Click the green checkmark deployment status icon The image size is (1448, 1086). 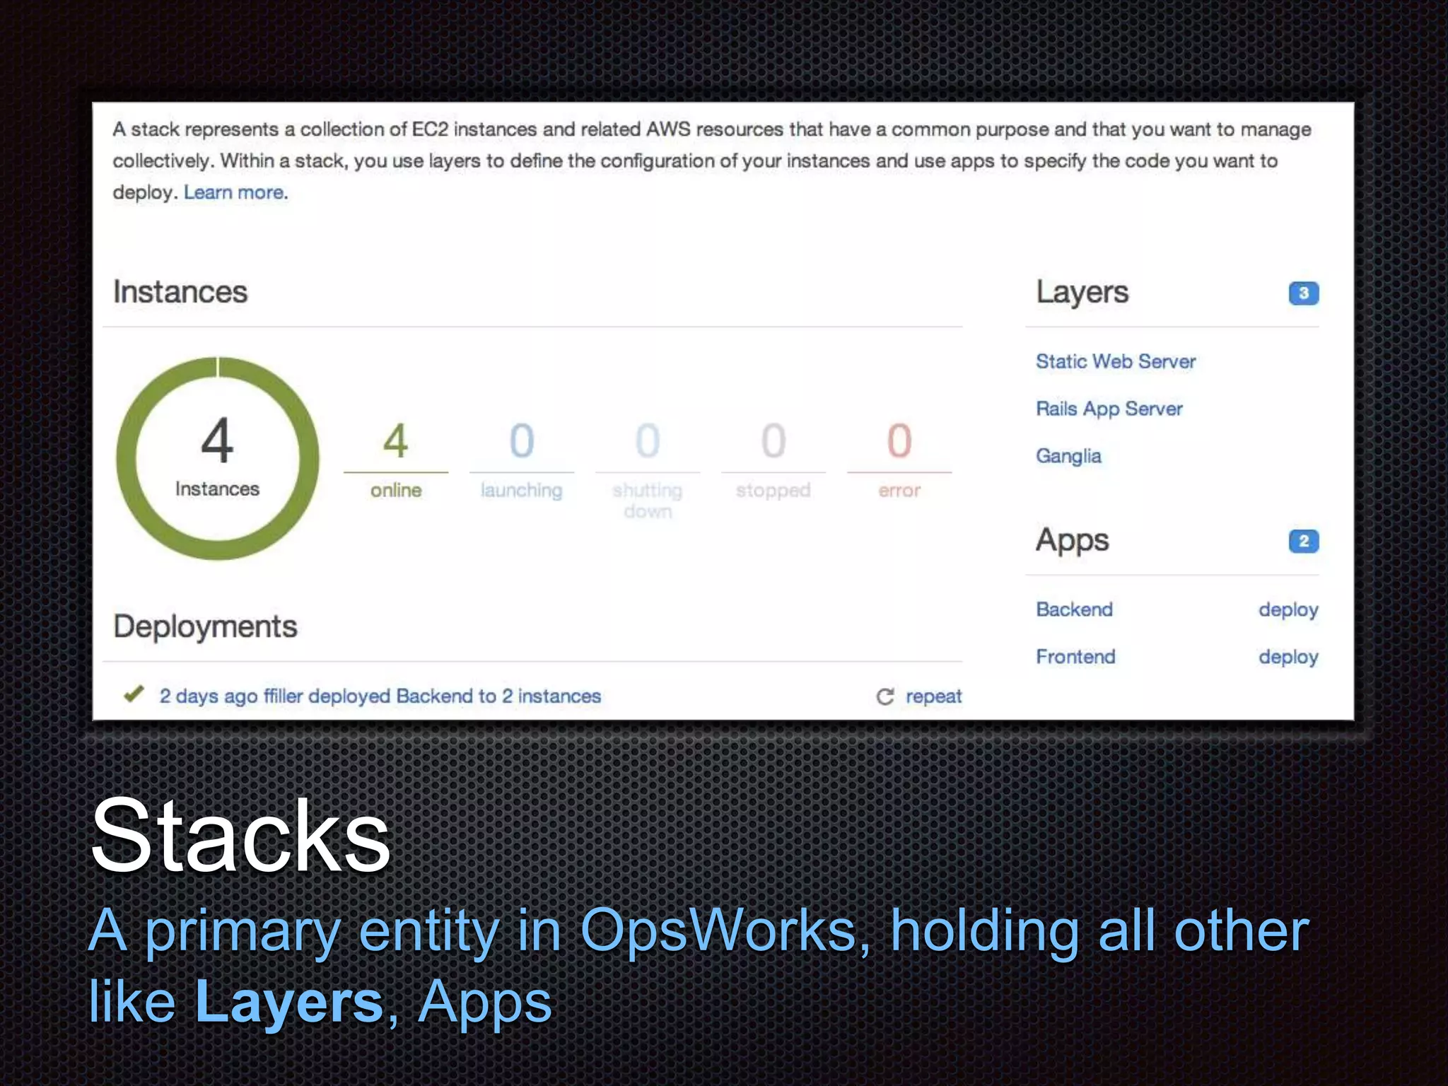pyautogui.click(x=134, y=694)
